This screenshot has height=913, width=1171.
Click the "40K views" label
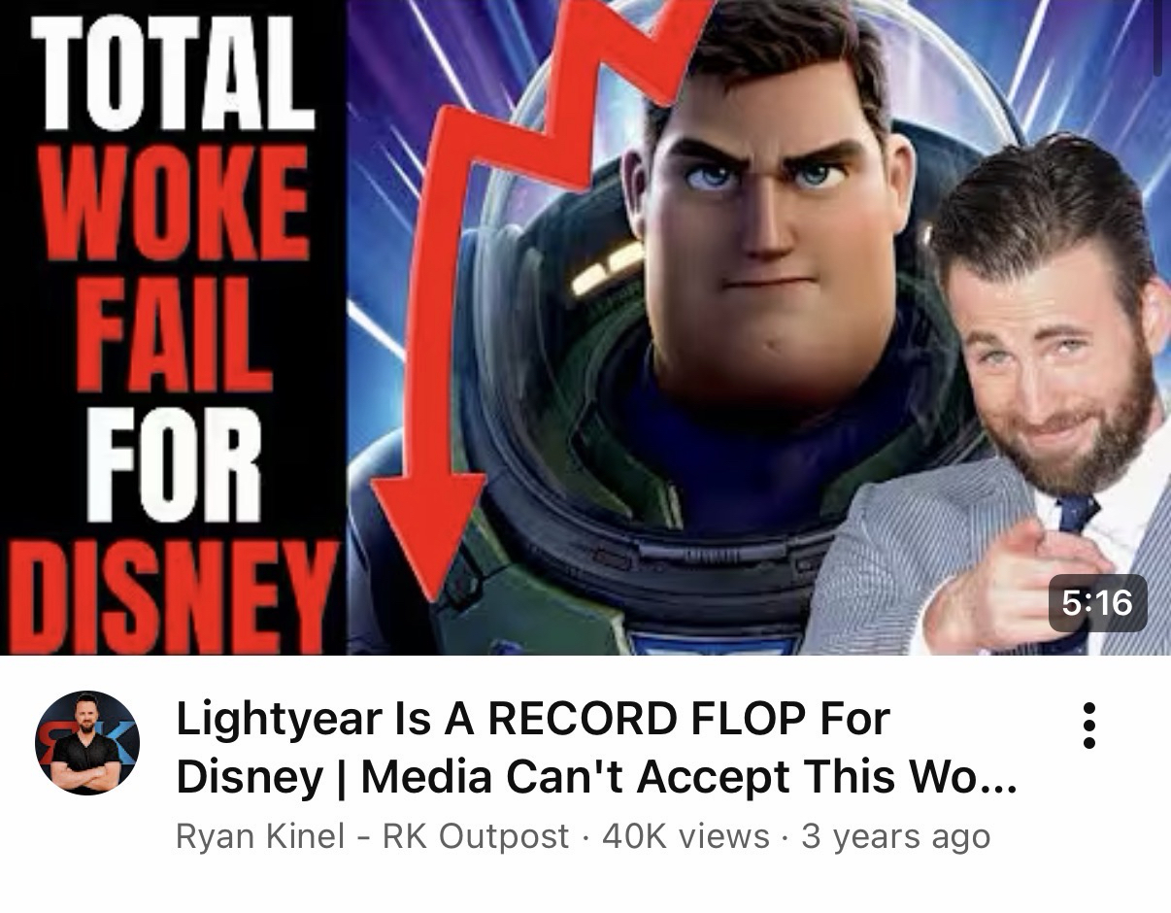(686, 836)
